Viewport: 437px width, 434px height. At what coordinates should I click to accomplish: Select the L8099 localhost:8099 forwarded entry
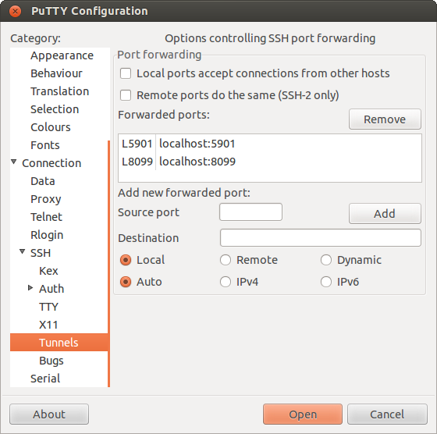click(x=270, y=162)
